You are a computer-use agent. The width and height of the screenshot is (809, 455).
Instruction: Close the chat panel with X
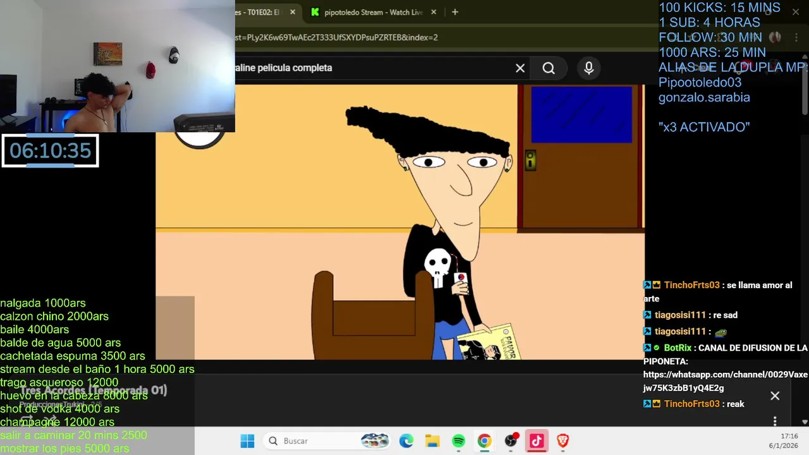click(775, 396)
